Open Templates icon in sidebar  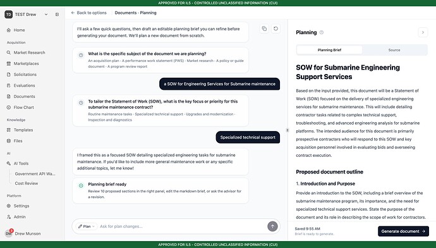[x=9, y=130]
